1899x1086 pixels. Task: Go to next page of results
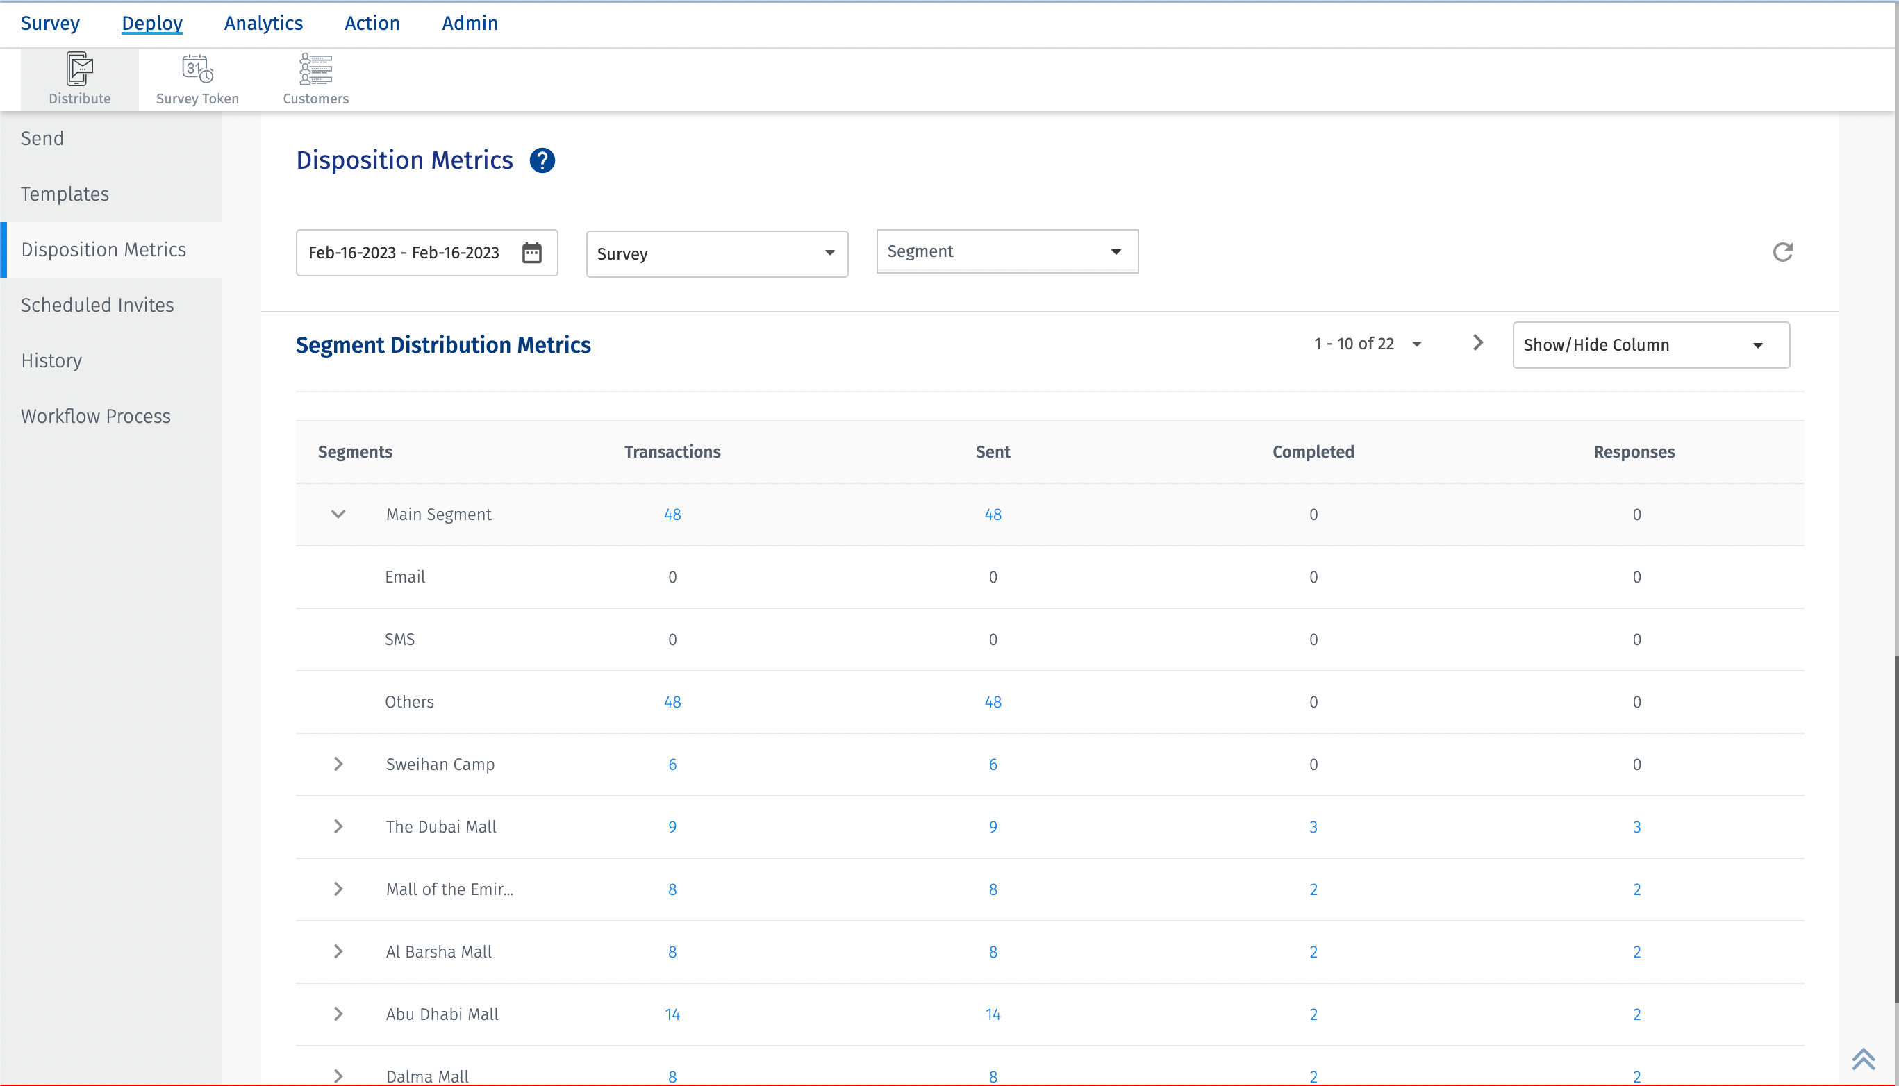pos(1477,343)
